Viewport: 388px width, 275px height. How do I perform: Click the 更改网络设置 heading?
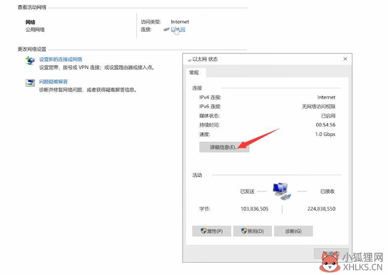coord(32,49)
